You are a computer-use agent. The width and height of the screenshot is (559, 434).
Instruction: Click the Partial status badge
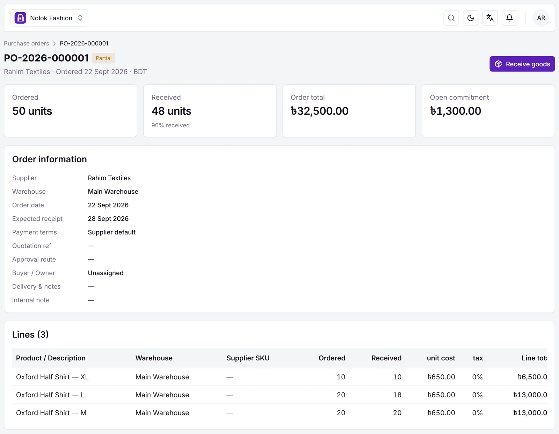coord(103,58)
